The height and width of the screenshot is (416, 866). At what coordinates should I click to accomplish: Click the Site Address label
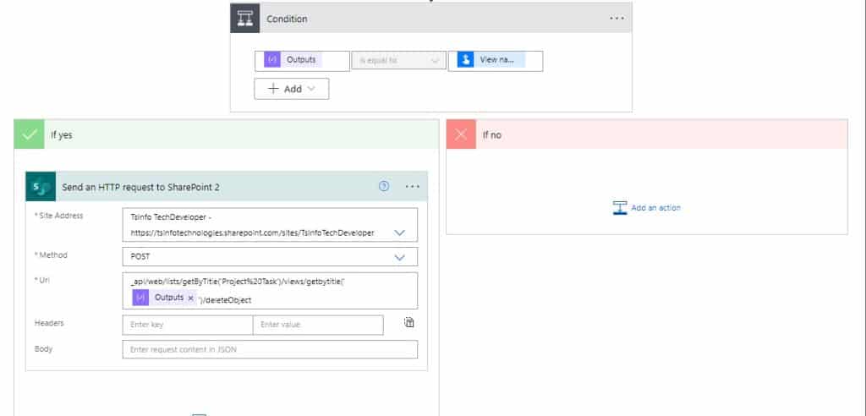click(61, 216)
